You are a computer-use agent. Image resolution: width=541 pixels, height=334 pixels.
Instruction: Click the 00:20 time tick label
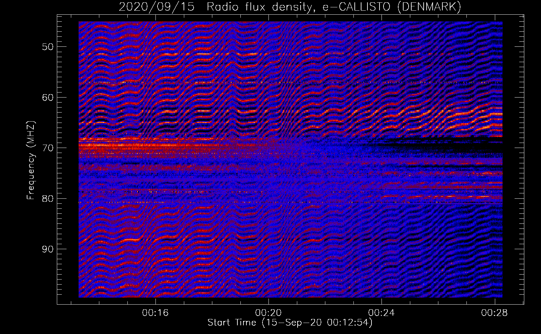point(268,313)
